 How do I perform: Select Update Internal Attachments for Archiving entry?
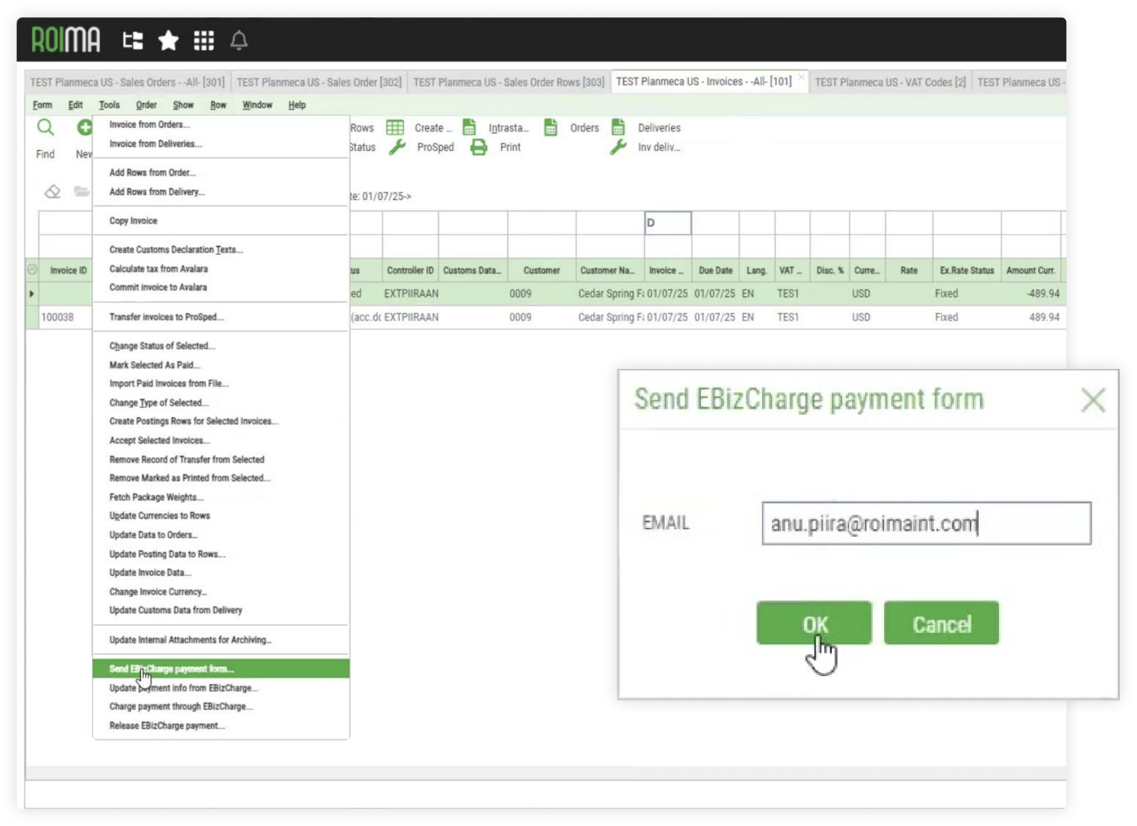pos(221,640)
